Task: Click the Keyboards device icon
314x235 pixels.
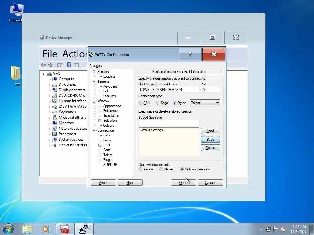Action: point(55,112)
